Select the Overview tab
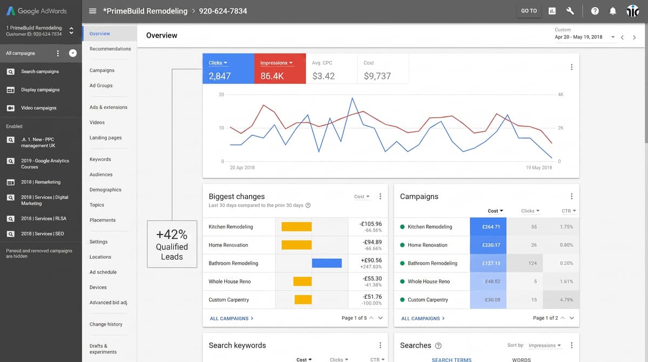 click(110, 33)
